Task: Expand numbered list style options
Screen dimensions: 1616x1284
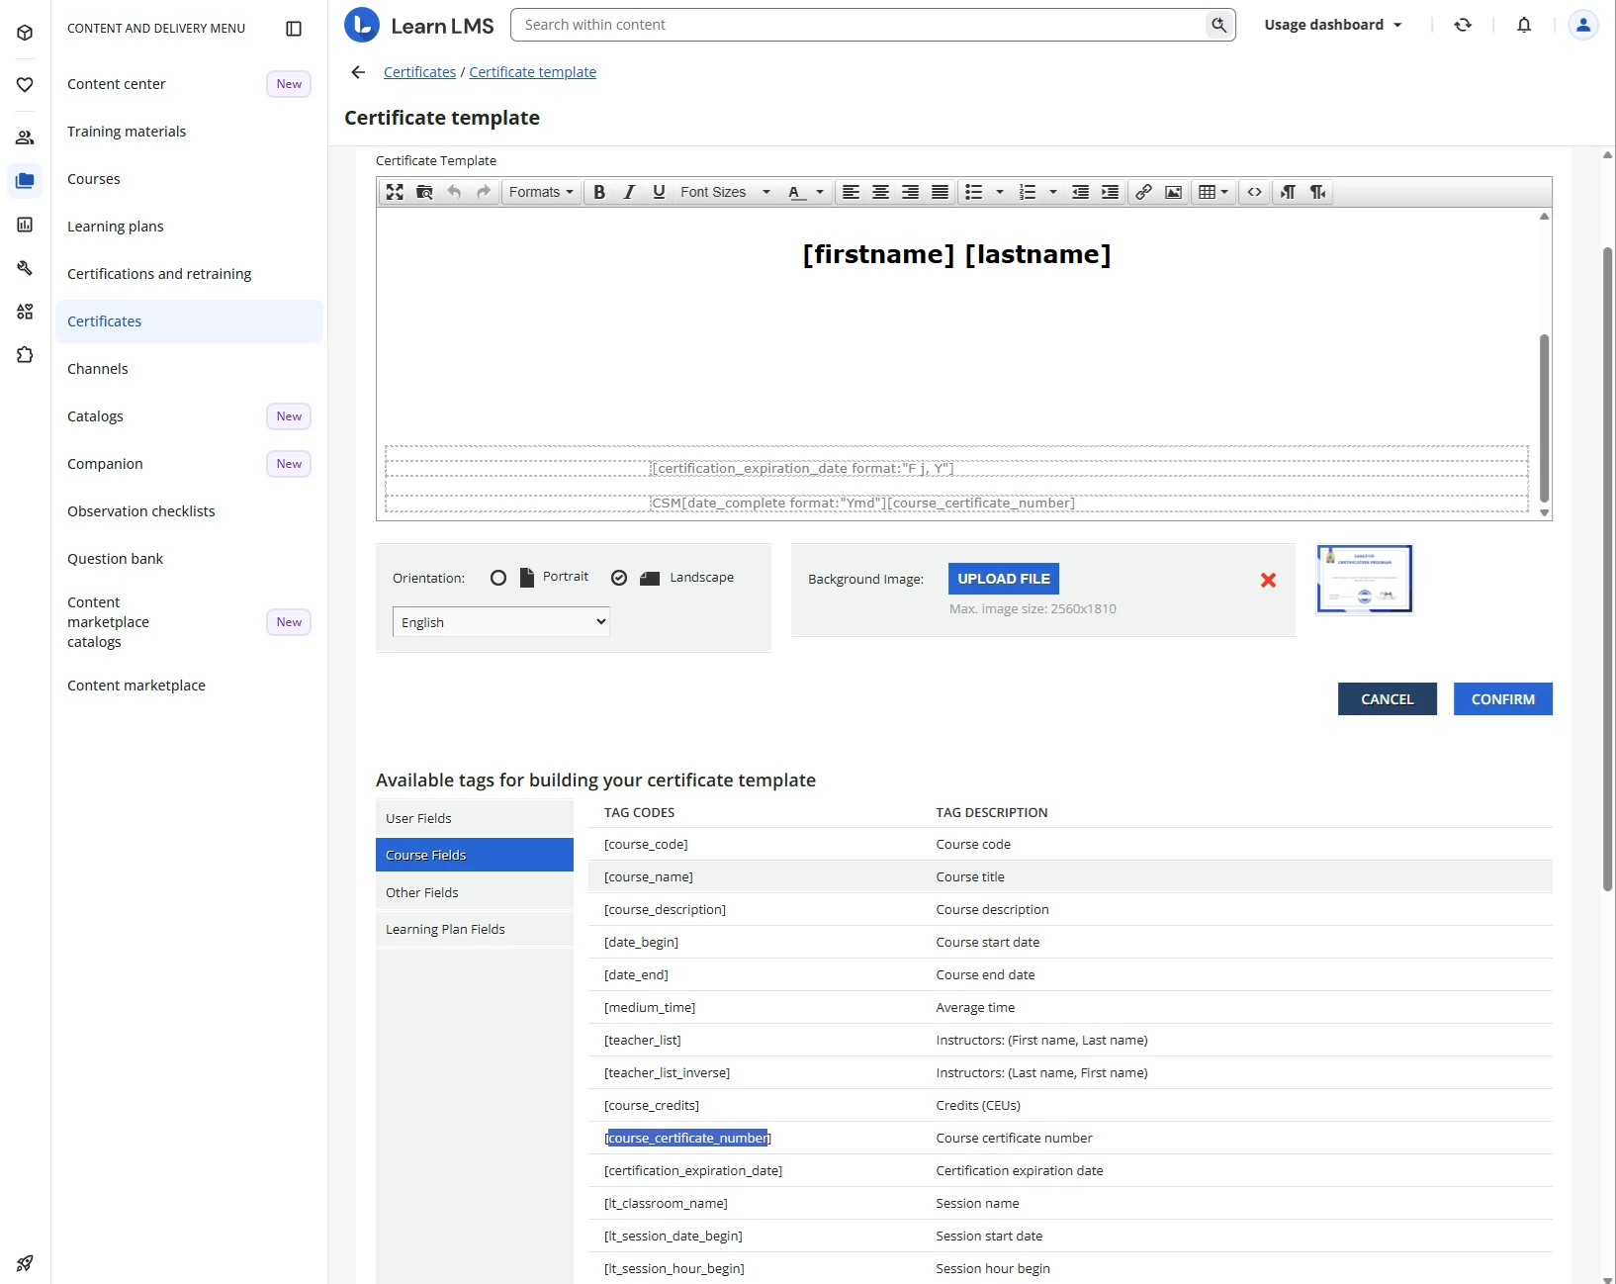Action: coord(1053,192)
